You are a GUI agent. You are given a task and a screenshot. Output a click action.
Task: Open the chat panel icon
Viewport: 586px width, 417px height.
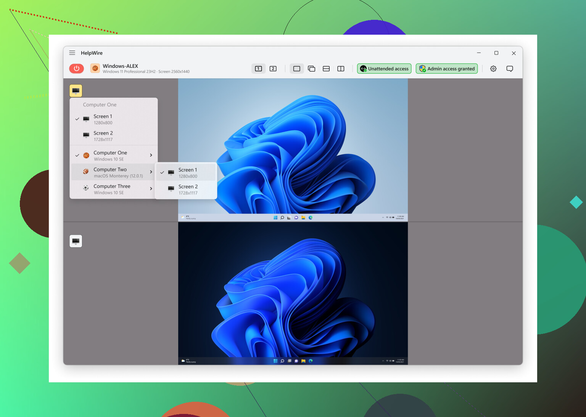point(510,69)
